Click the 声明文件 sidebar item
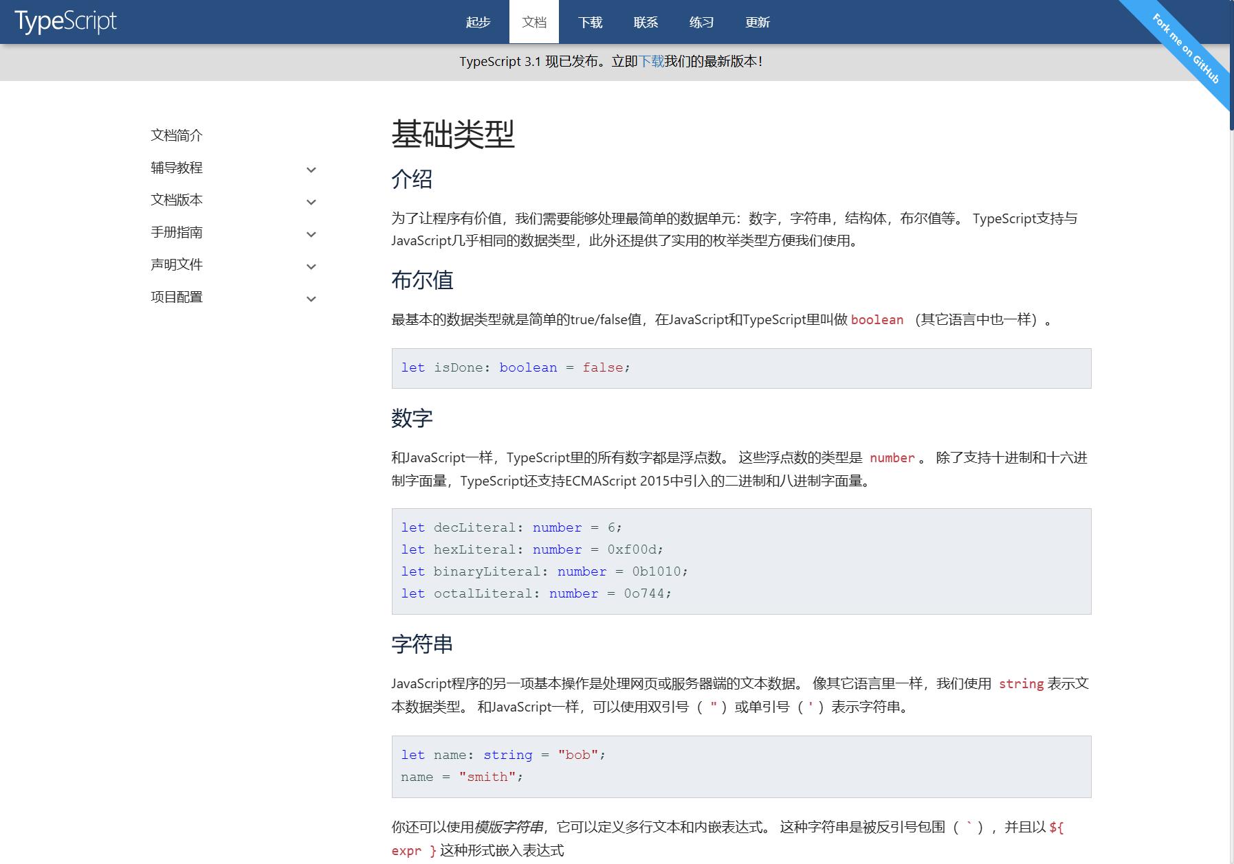The width and height of the screenshot is (1234, 864). [x=177, y=264]
